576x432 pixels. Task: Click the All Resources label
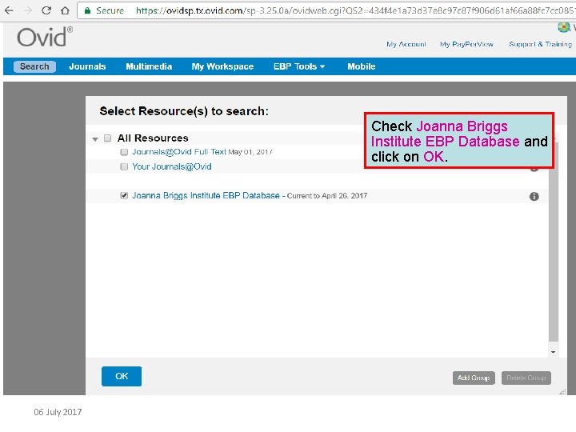pyautogui.click(x=153, y=138)
